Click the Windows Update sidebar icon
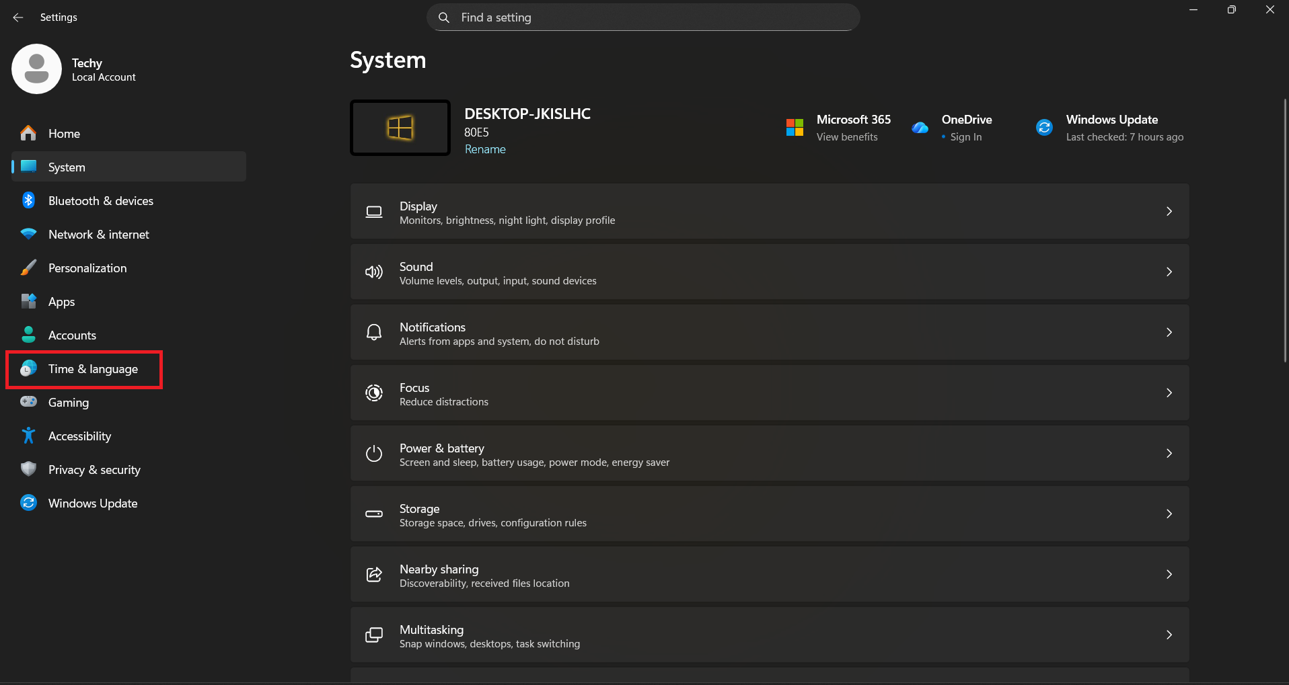Screen dimensions: 1289x685 (28, 503)
